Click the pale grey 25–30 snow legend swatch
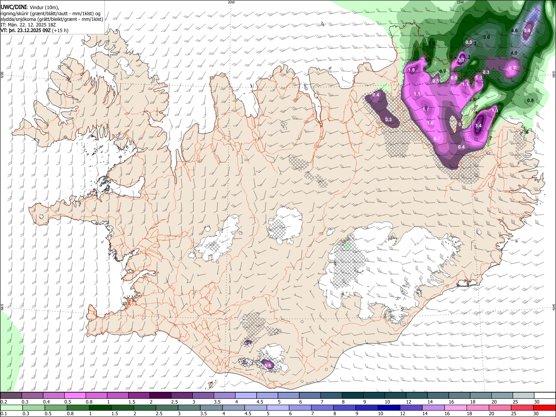 click(x=524, y=395)
